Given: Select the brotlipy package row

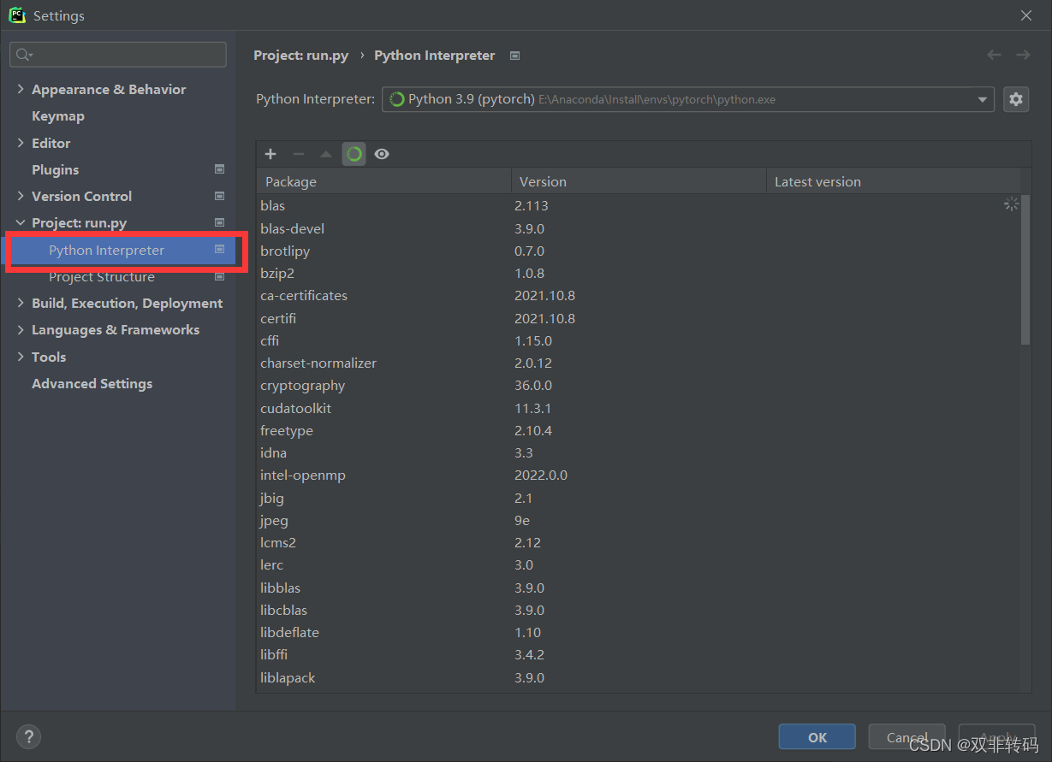Looking at the screenshot, I should (639, 251).
